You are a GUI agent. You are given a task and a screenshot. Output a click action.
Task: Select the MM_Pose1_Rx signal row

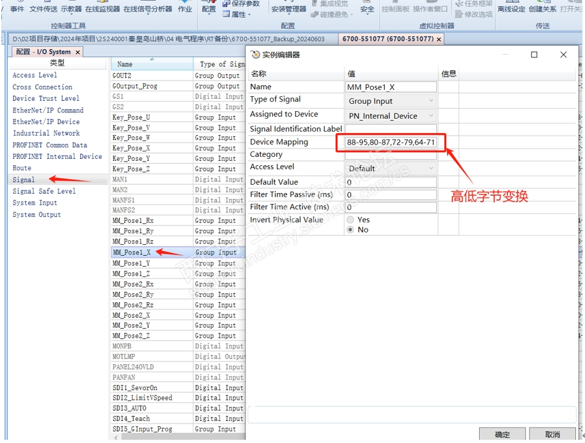tap(178, 221)
